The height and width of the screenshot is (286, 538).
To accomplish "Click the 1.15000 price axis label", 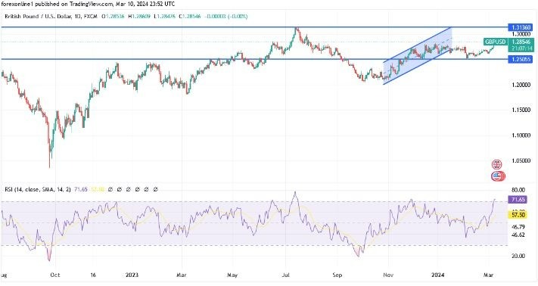I will pos(521,110).
